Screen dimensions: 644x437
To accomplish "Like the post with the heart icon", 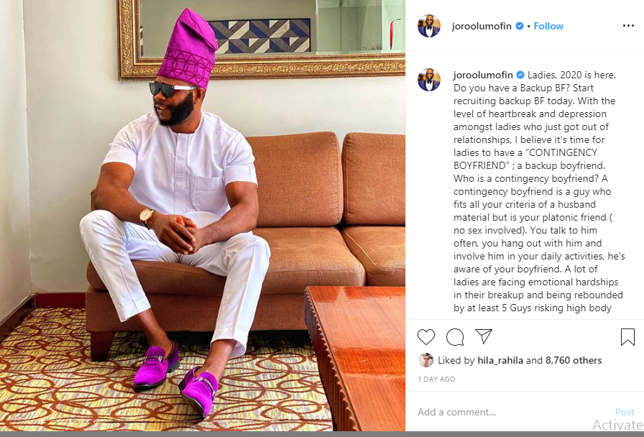I will click(426, 337).
